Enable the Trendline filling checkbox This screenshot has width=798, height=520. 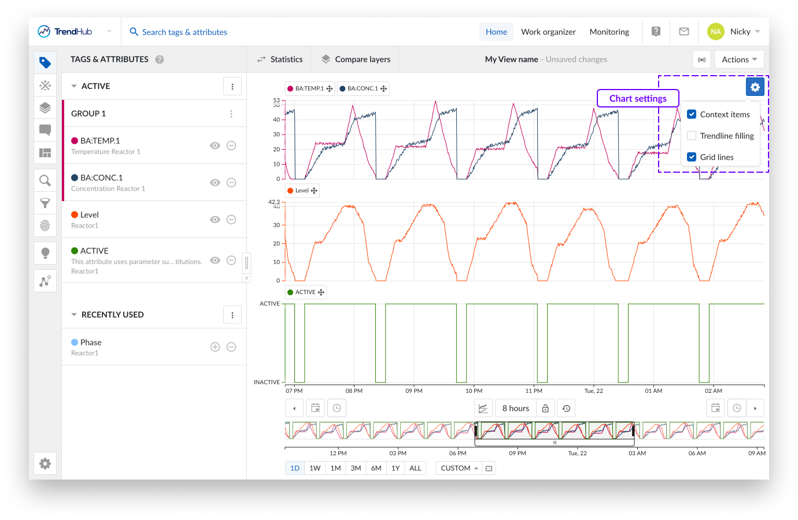point(692,136)
